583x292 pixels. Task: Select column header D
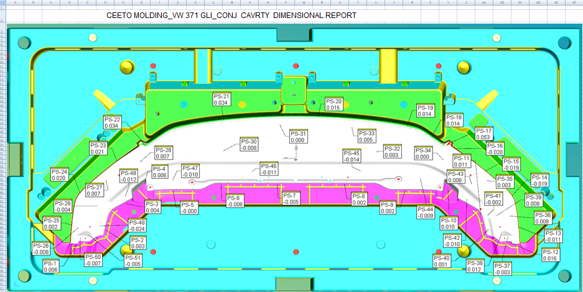tap(70, 2)
